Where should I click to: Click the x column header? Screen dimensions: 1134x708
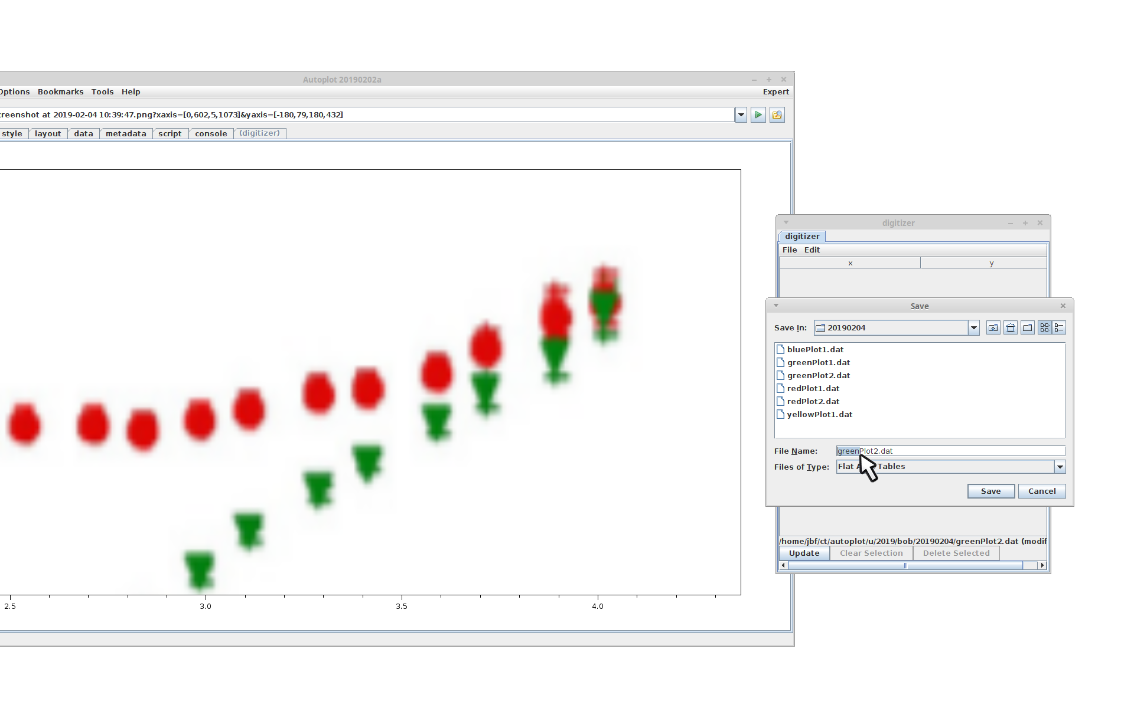pos(850,263)
